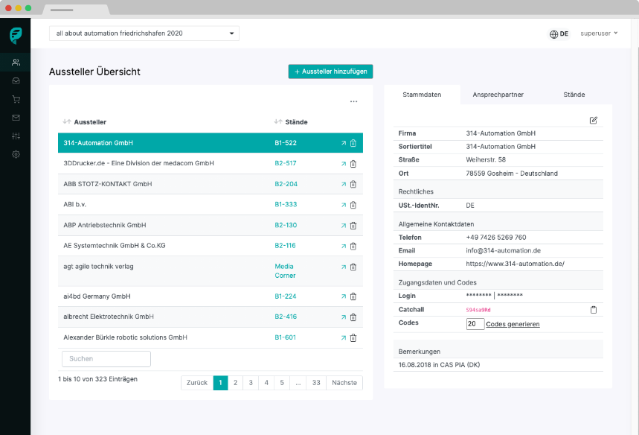This screenshot has height=435, width=639.
Task: Select current page 1 button
Action: pos(220,383)
